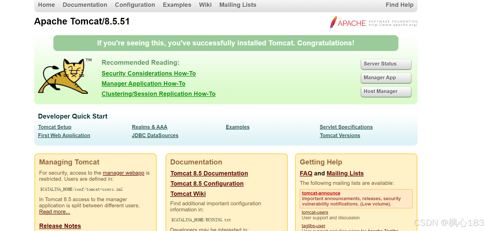Open Tomcat 8.5 Configuration link
Screen dimensions: 485x231
207,184
